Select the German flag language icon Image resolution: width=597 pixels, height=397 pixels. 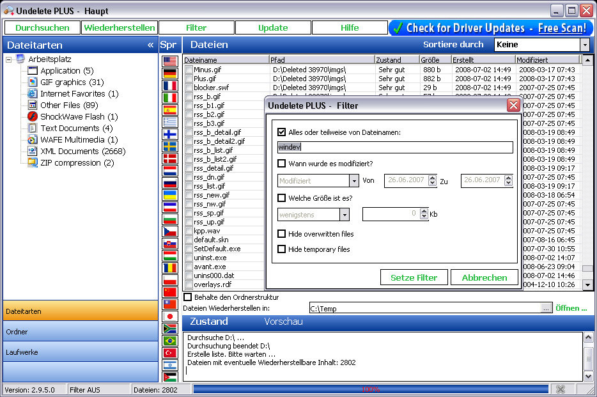tap(170, 74)
